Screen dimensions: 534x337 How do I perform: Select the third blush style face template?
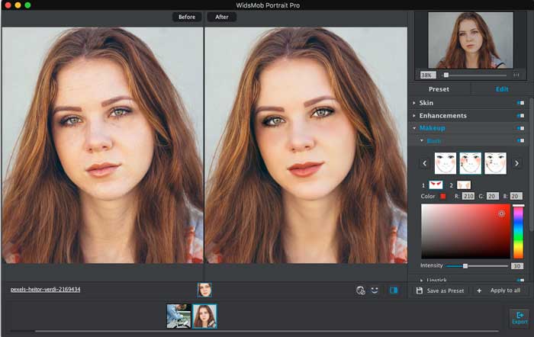[x=496, y=163]
